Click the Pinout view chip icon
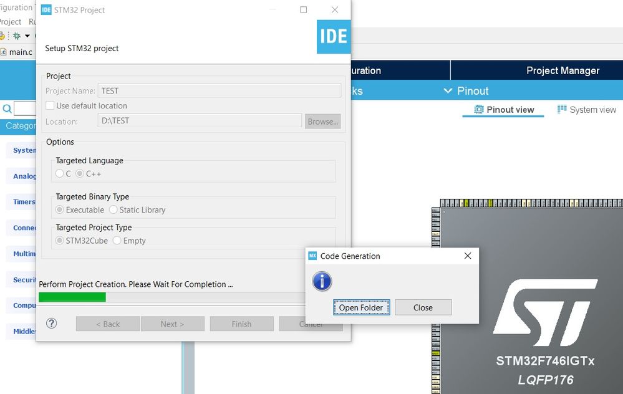Viewport: 623px width, 394px height. click(479, 110)
